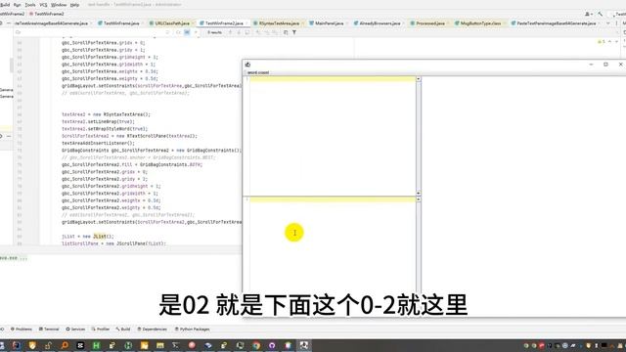Open the Help menu
This screenshot has height=352, width=626.
(x=74, y=5)
